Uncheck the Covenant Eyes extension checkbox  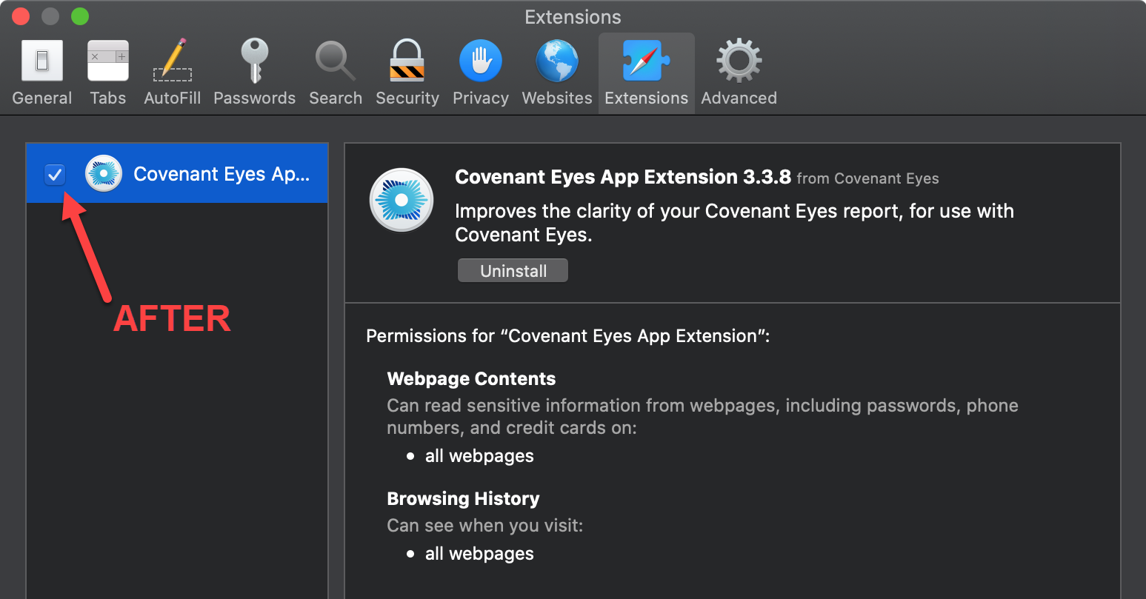tap(55, 175)
